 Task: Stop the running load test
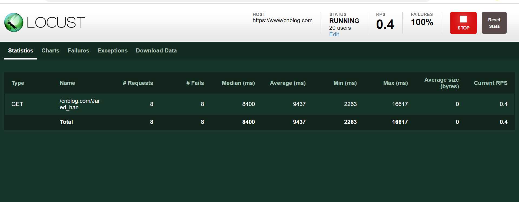pos(463,23)
